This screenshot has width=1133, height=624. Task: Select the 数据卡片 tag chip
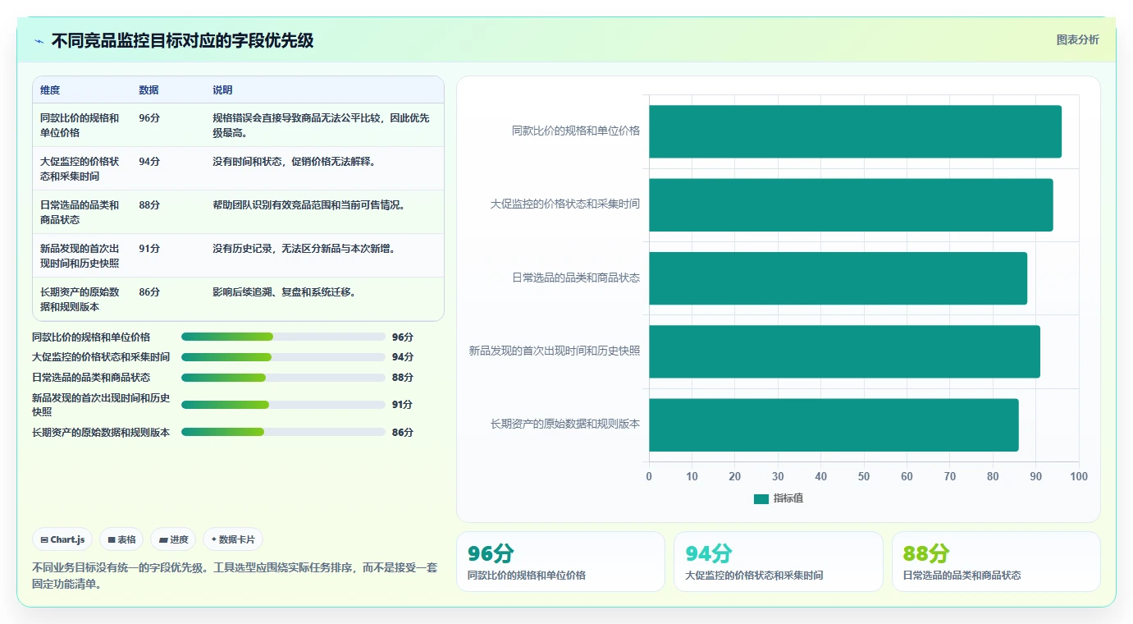coord(233,539)
